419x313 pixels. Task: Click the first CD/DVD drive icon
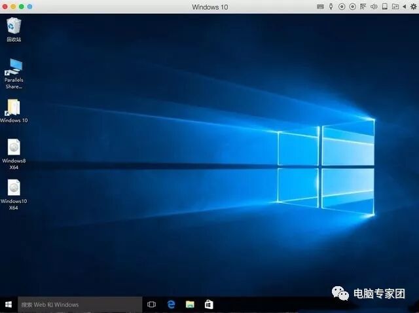tap(342, 7)
